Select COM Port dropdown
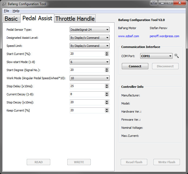 click(x=156, y=56)
